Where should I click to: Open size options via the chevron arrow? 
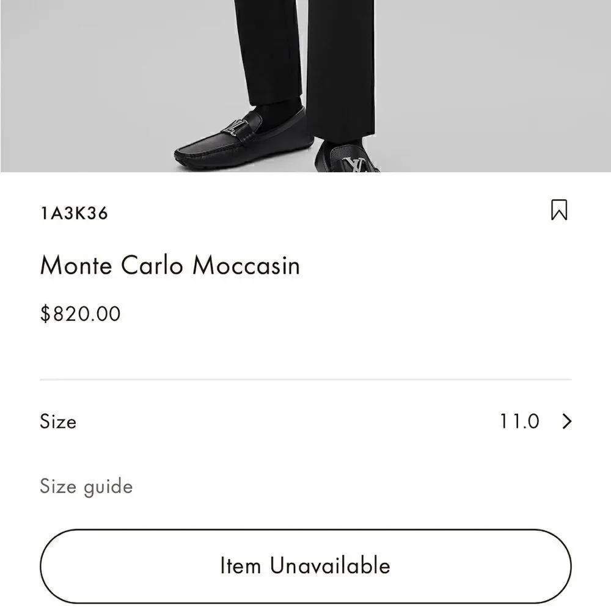[x=567, y=421]
